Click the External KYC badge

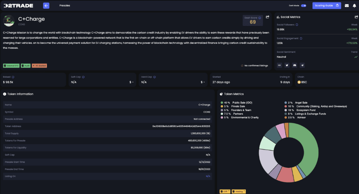point(11,66)
